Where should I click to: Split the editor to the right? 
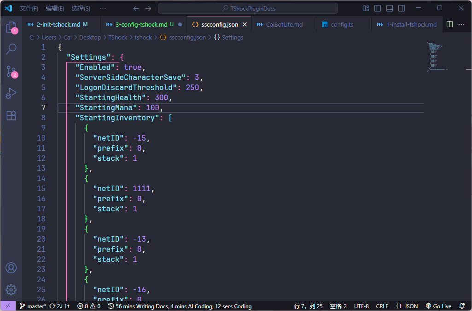coord(450,24)
